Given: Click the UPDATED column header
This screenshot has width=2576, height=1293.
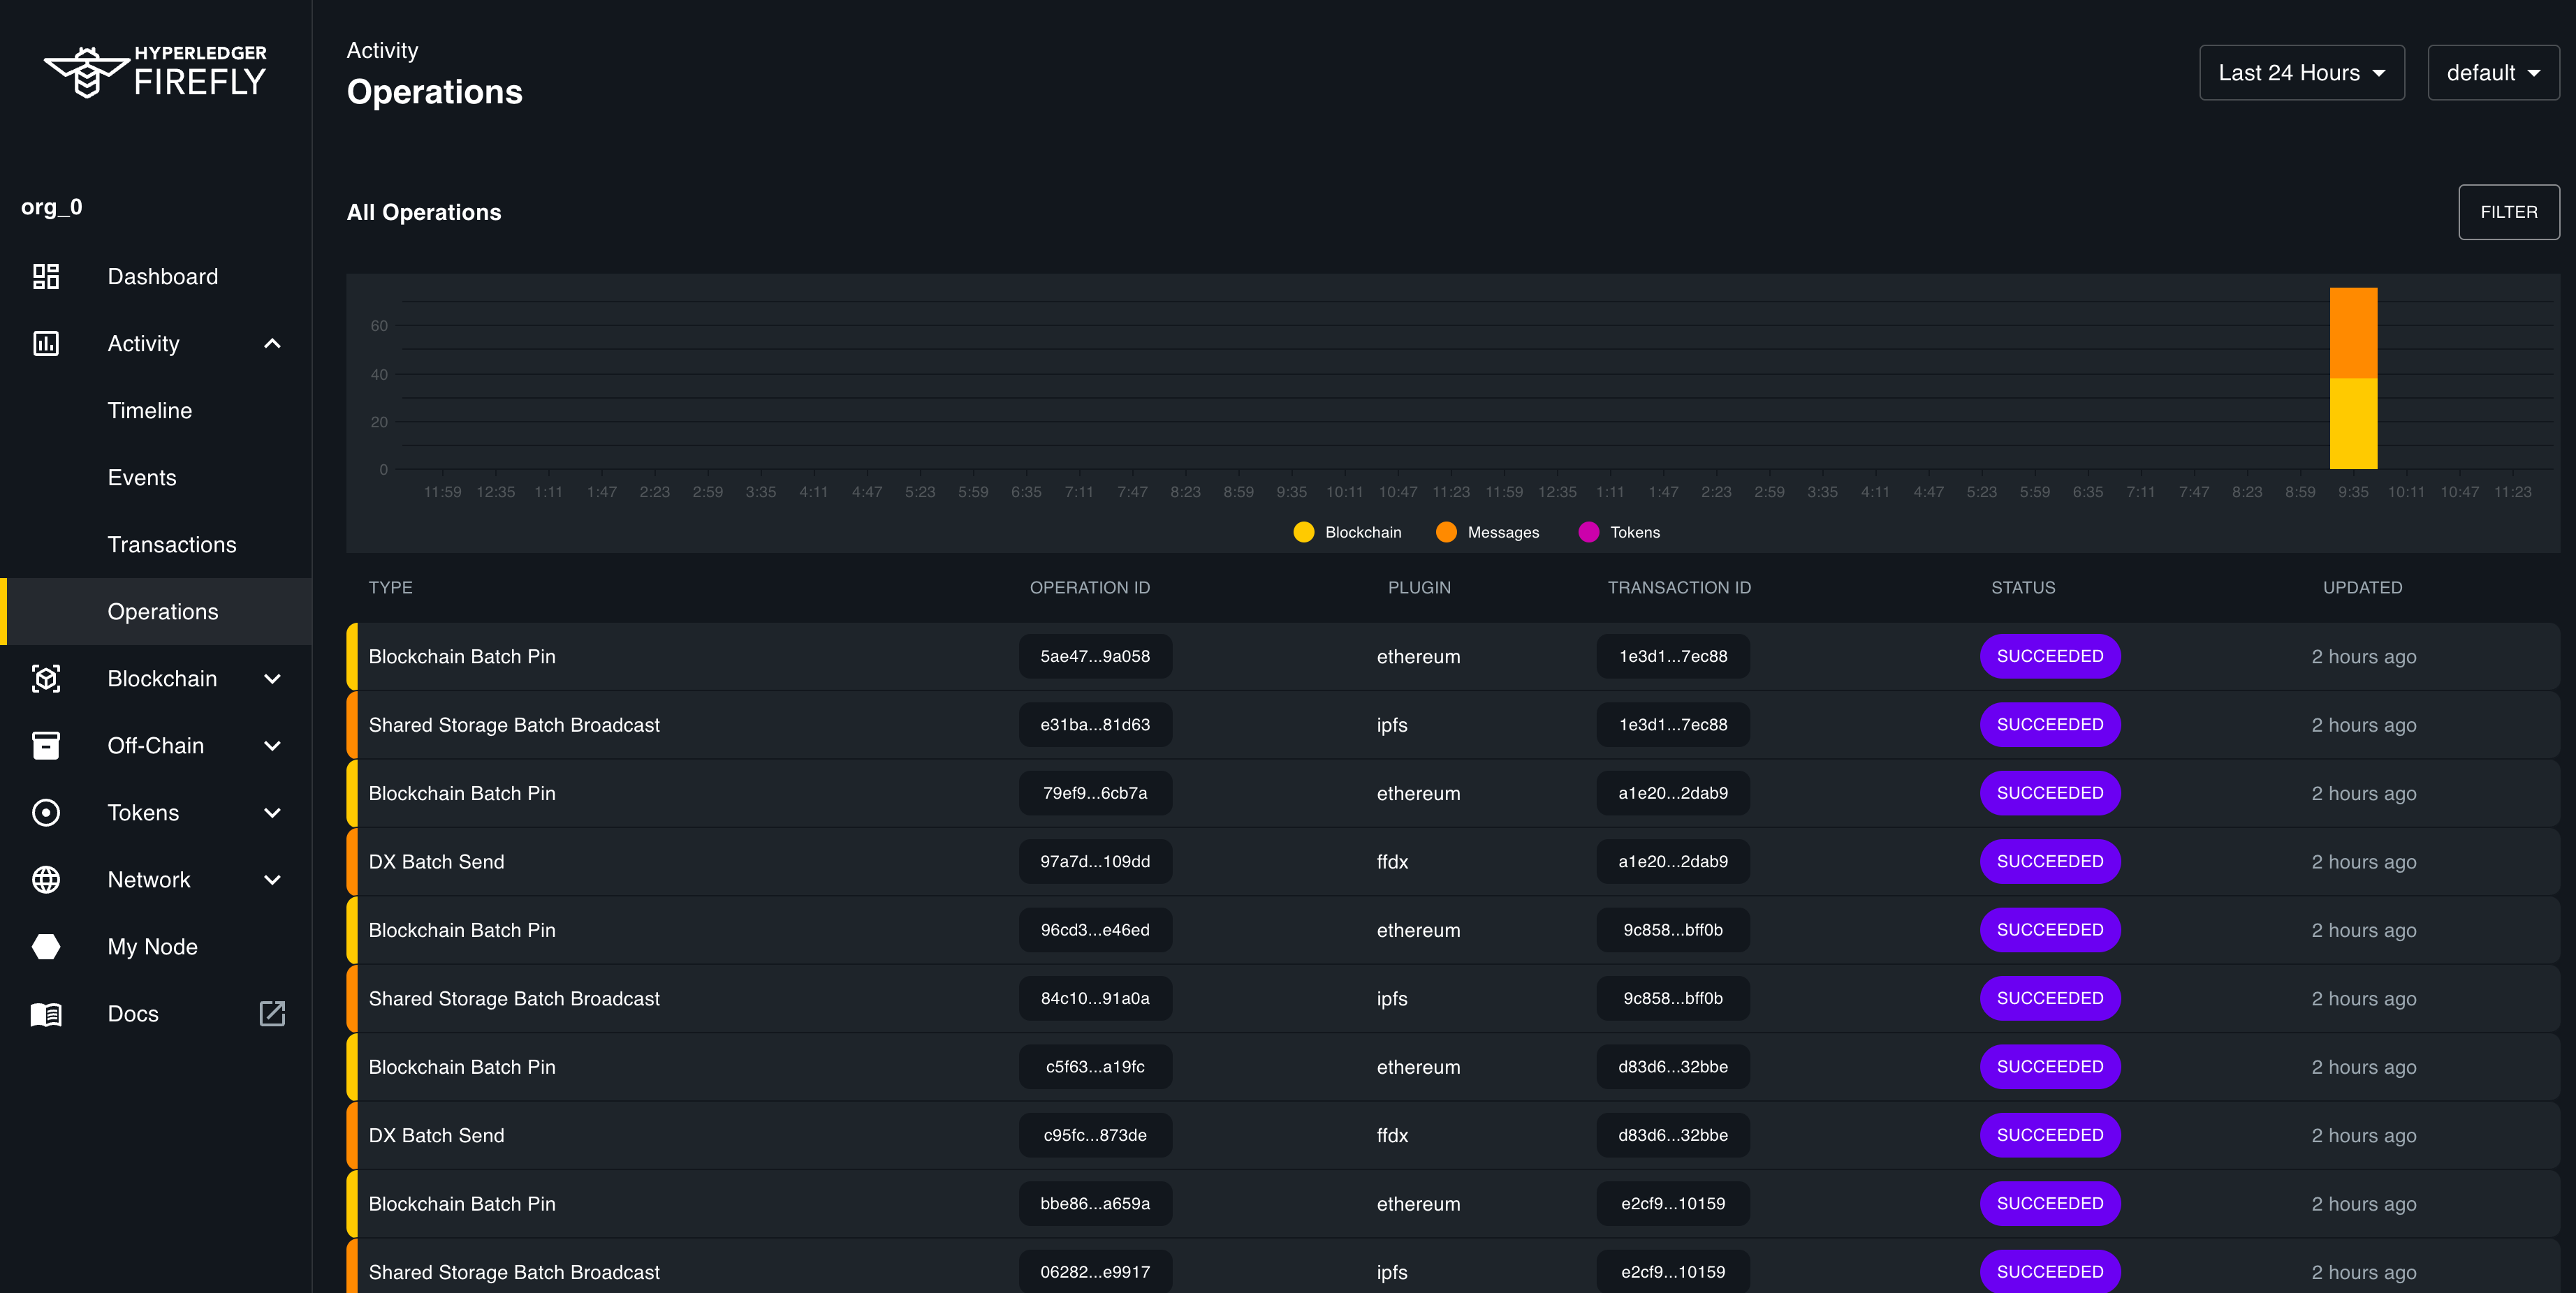Looking at the screenshot, I should point(2362,588).
